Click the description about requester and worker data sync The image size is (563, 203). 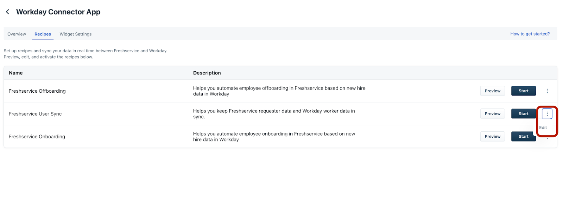coord(274,114)
